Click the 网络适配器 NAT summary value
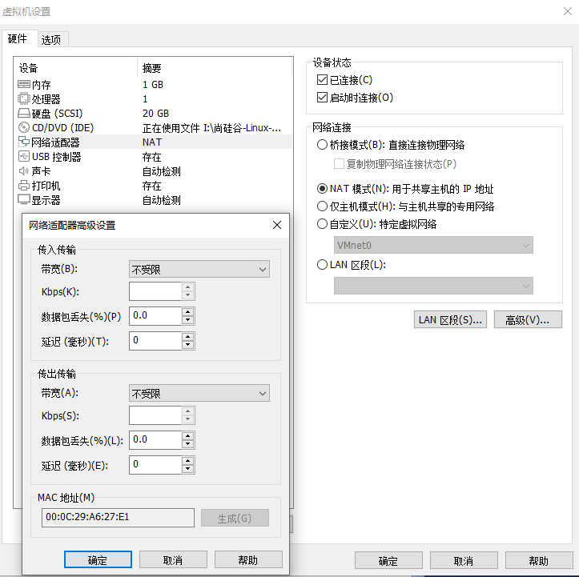The image size is (579, 577). pyautogui.click(x=152, y=142)
